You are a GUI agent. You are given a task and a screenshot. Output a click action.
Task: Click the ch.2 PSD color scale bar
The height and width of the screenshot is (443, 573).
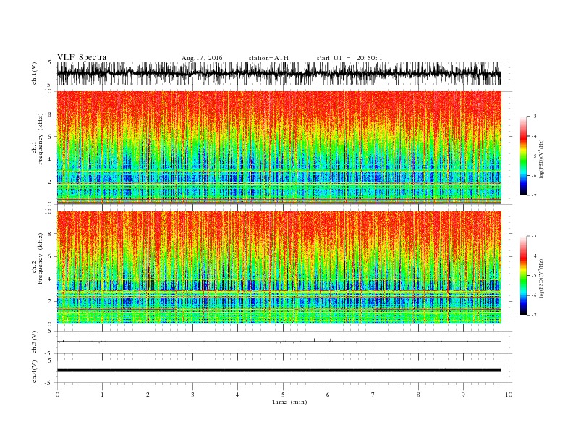pyautogui.click(x=523, y=275)
